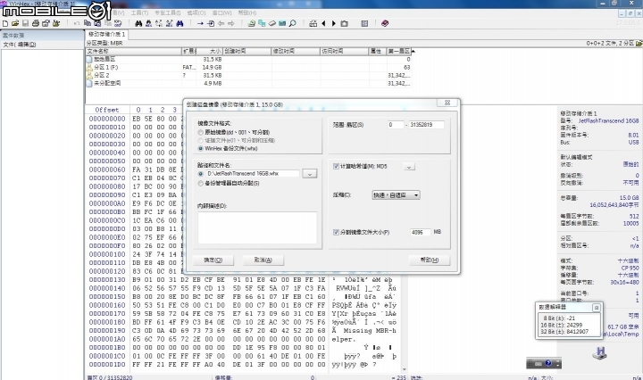Click the Copy block toolbar icon
The height and width of the screenshot is (380, 643).
[x=88, y=24]
